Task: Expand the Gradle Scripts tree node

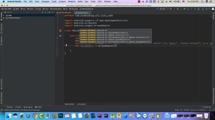Action: (x=4, y=18)
